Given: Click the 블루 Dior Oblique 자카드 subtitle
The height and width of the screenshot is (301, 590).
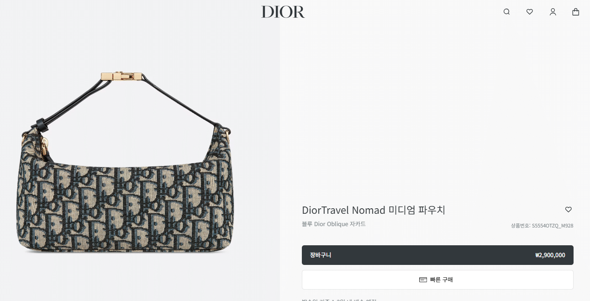Looking at the screenshot, I should click(x=334, y=224).
